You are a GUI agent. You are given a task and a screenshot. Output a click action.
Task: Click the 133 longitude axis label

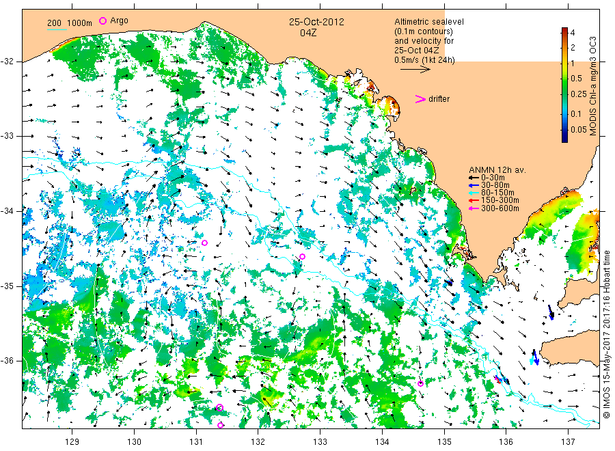(x=320, y=441)
